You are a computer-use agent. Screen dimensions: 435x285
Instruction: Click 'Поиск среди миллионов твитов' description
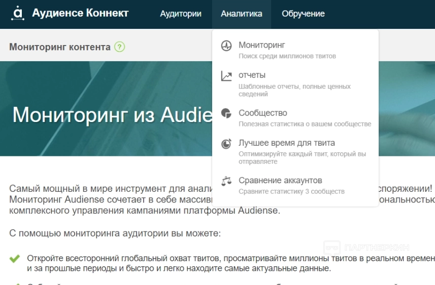[x=287, y=56]
